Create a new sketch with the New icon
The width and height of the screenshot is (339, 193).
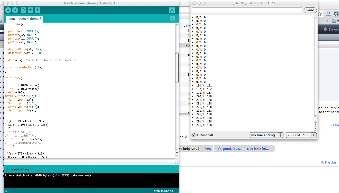pyautogui.click(x=23, y=10)
